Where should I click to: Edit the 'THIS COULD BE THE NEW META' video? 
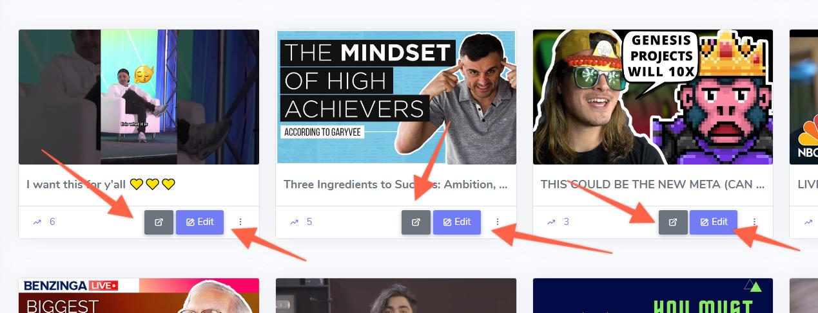tap(714, 222)
